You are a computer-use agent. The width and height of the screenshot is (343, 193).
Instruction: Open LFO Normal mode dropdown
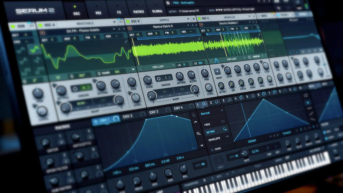211,113
